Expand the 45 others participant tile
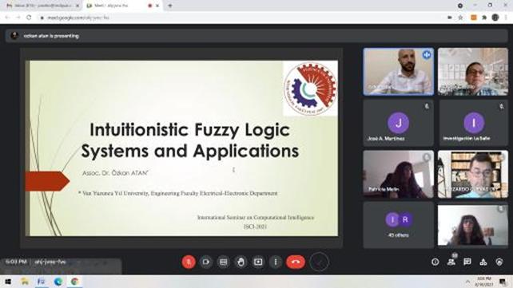Screen dimensions: 513x288 (398, 225)
